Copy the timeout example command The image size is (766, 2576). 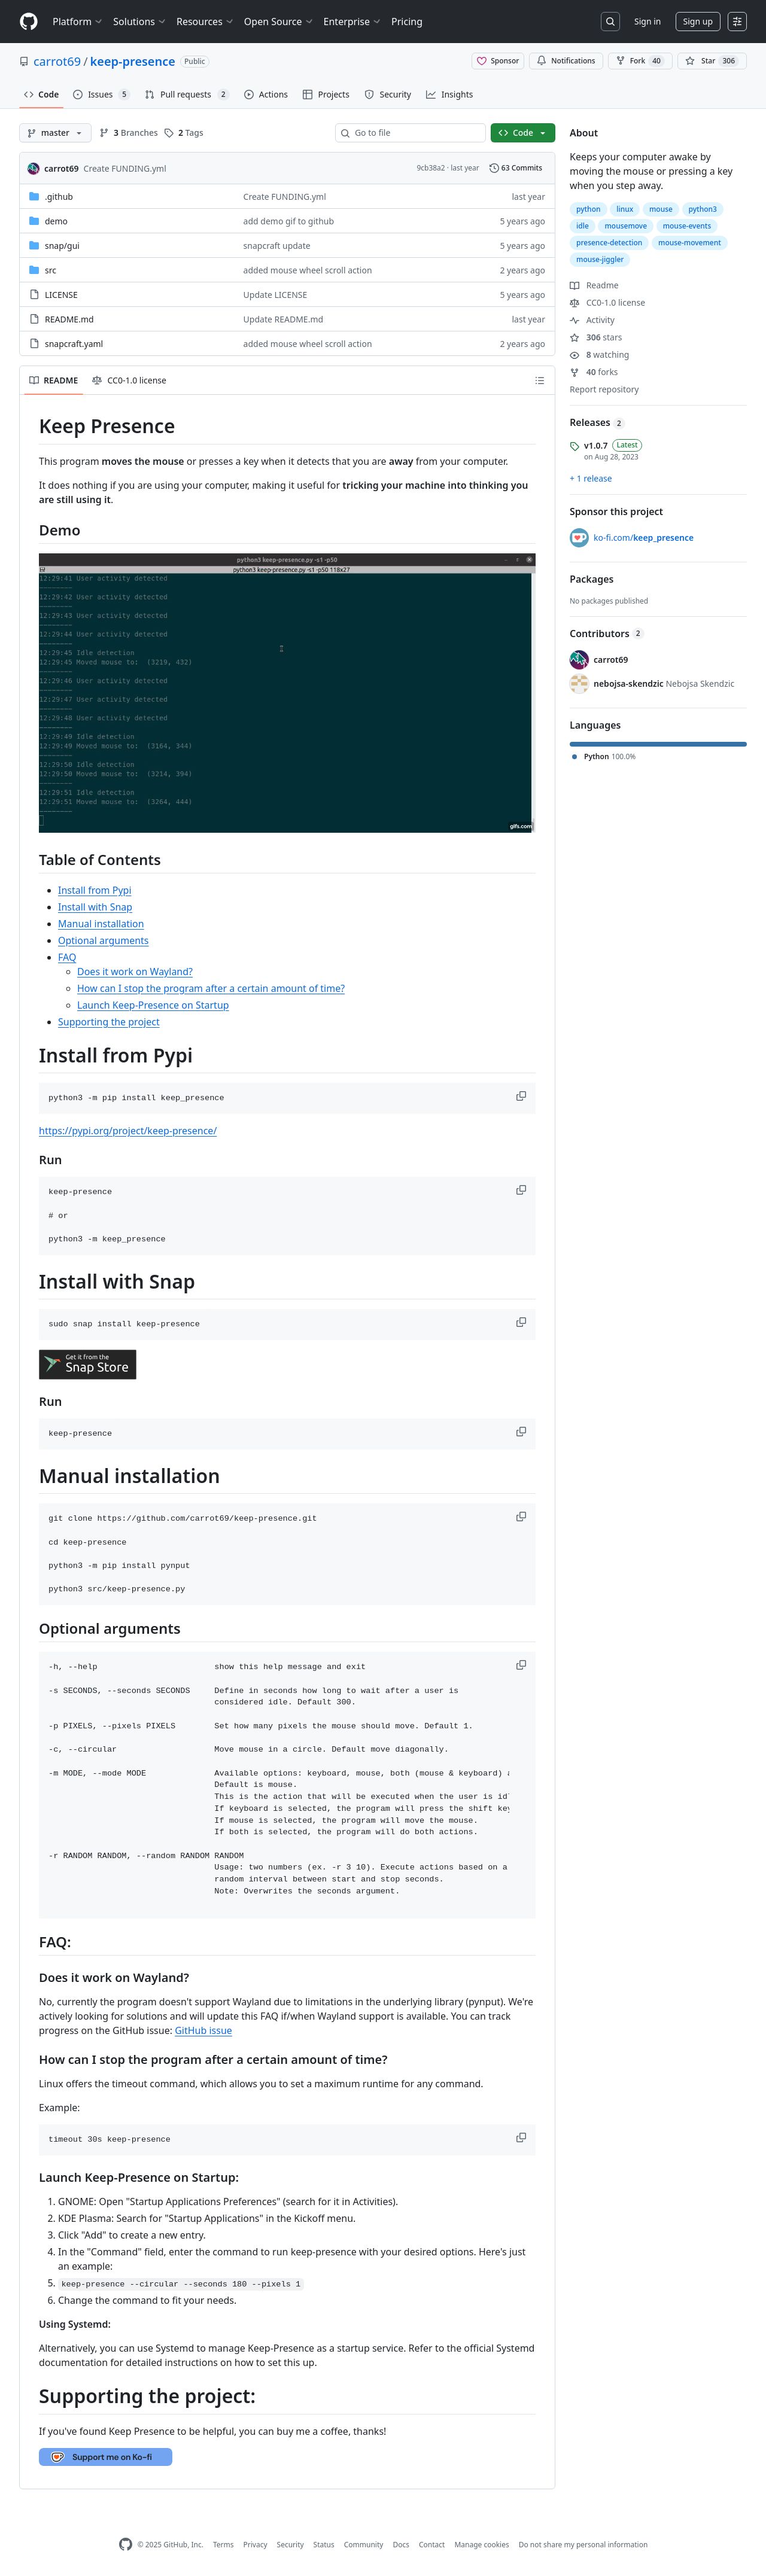click(521, 2137)
